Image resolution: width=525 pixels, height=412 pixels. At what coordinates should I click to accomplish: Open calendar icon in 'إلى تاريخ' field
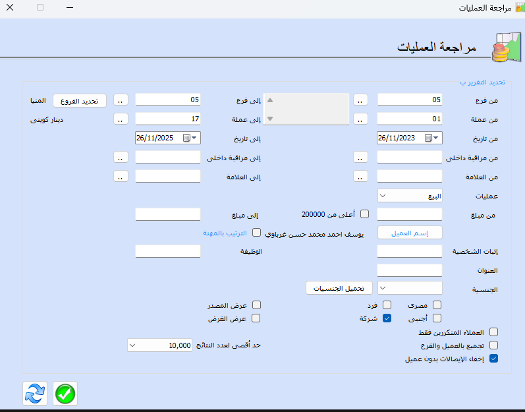coord(187,138)
